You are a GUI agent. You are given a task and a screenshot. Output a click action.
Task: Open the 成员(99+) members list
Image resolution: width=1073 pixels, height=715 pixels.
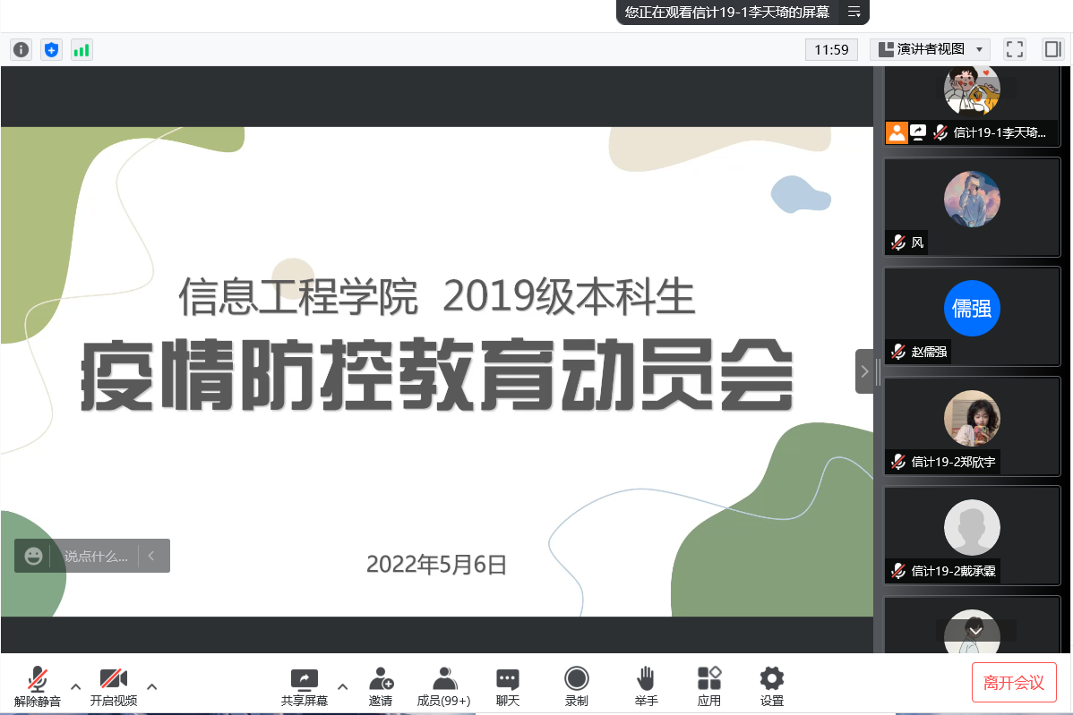tap(443, 686)
